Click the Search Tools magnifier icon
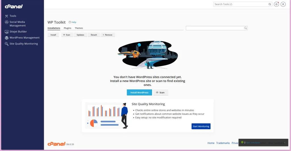This screenshot has height=151, width=291. coord(270,4)
